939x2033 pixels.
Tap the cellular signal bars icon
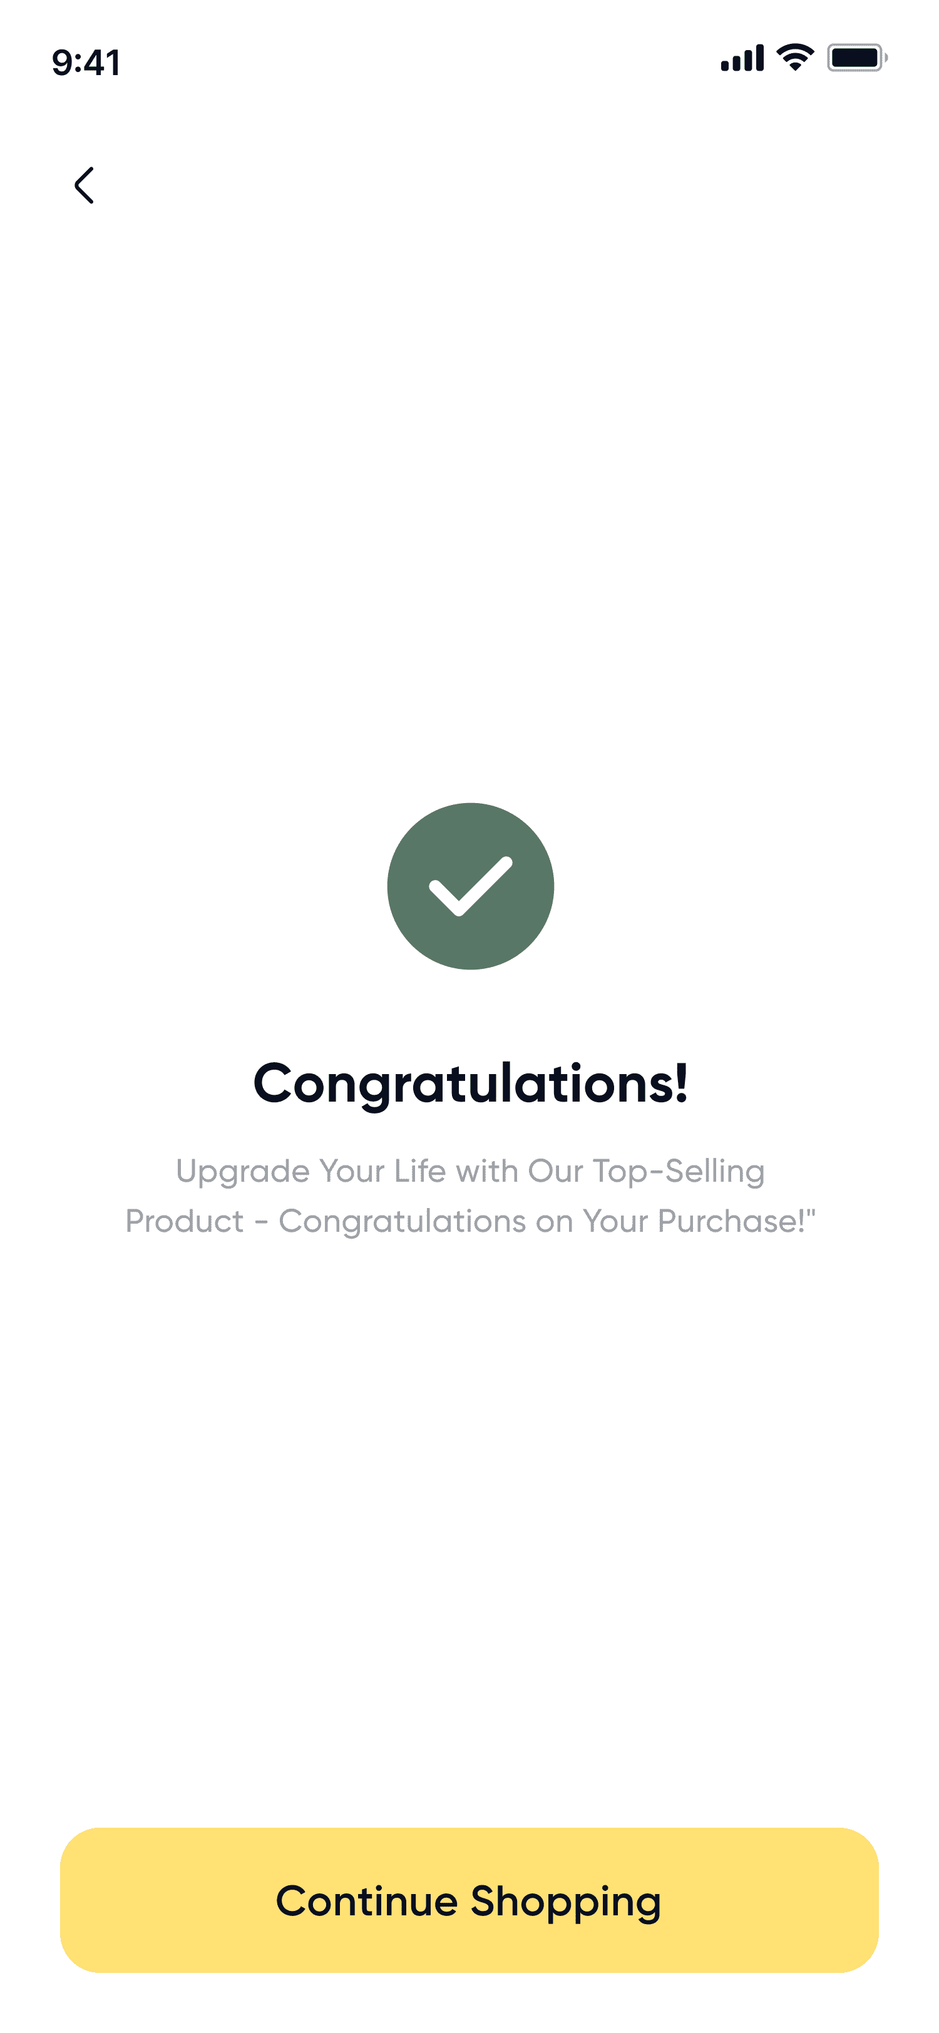click(742, 58)
